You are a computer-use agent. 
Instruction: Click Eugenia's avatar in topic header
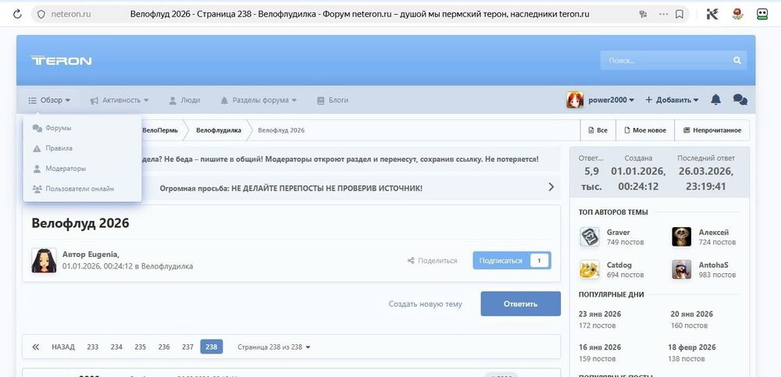click(44, 261)
